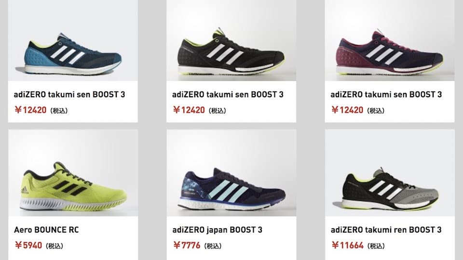463x260 pixels.
Task: Open the navy adiZERO japan BOOST 3 image
Action: click(231, 173)
